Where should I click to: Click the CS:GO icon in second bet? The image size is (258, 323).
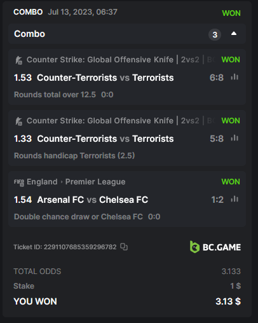[19, 121]
